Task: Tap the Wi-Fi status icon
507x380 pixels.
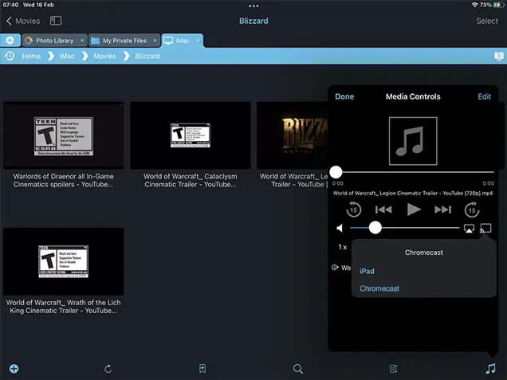Action: pos(474,5)
